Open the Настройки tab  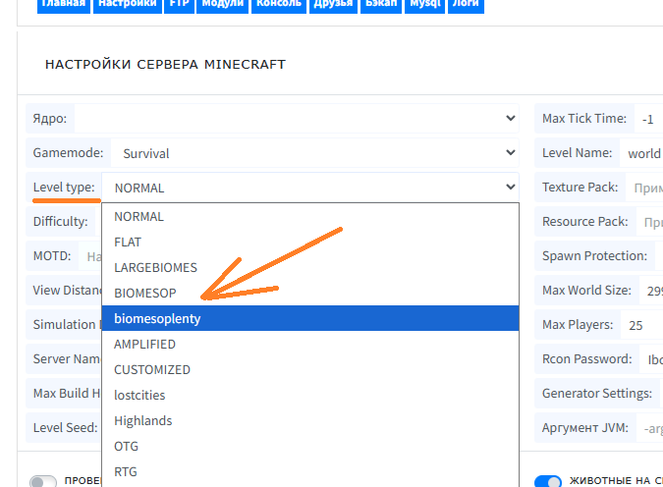pyautogui.click(x=128, y=5)
